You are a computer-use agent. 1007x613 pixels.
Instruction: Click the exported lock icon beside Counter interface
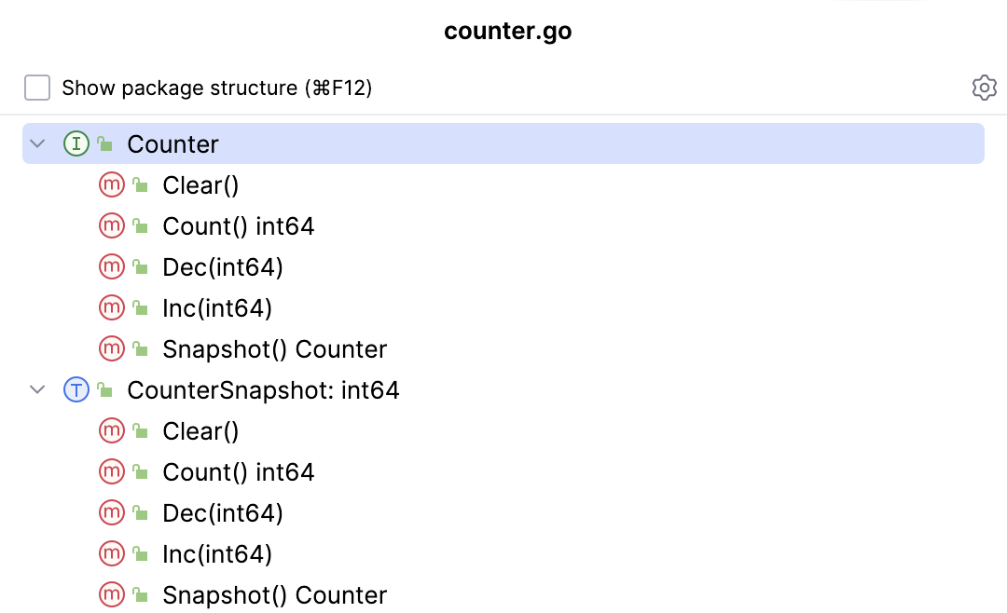(105, 144)
